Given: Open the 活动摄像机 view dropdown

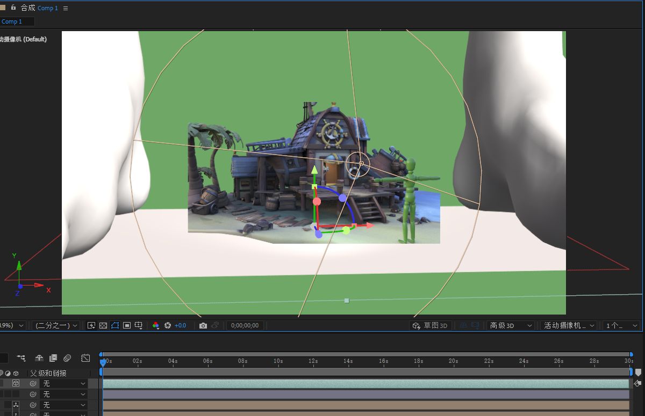Looking at the screenshot, I should pyautogui.click(x=567, y=325).
